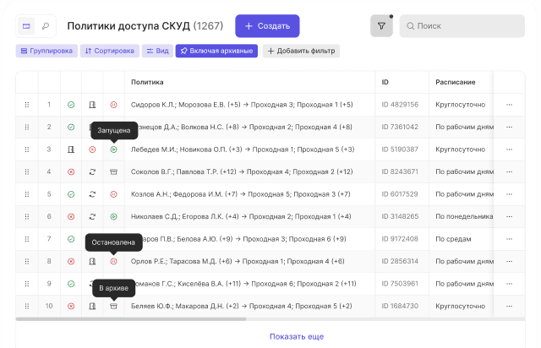The height and width of the screenshot is (348, 541).
Task: Click the drag handle of row 1
Action: point(27,105)
